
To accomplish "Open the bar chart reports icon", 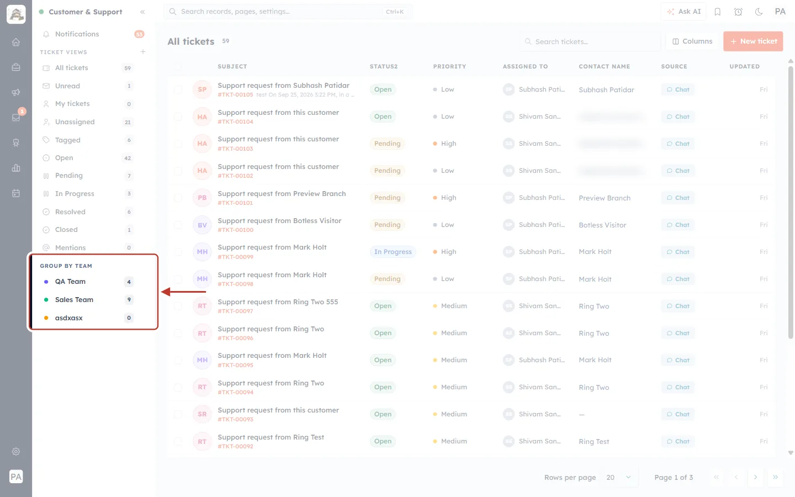I will (16, 168).
